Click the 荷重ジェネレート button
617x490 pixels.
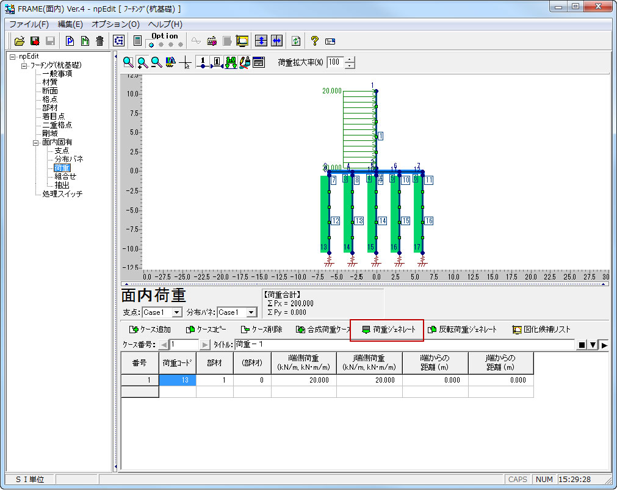[x=388, y=330]
